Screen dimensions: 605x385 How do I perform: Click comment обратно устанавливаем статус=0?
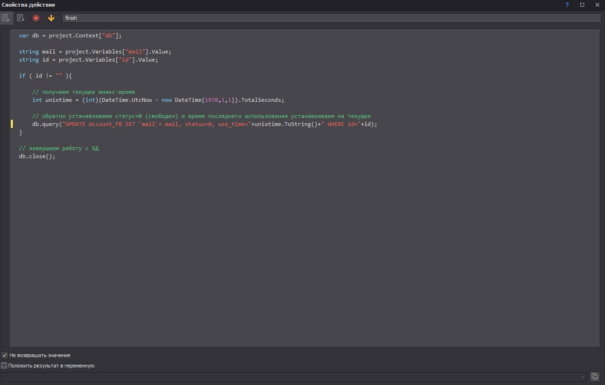click(x=202, y=116)
